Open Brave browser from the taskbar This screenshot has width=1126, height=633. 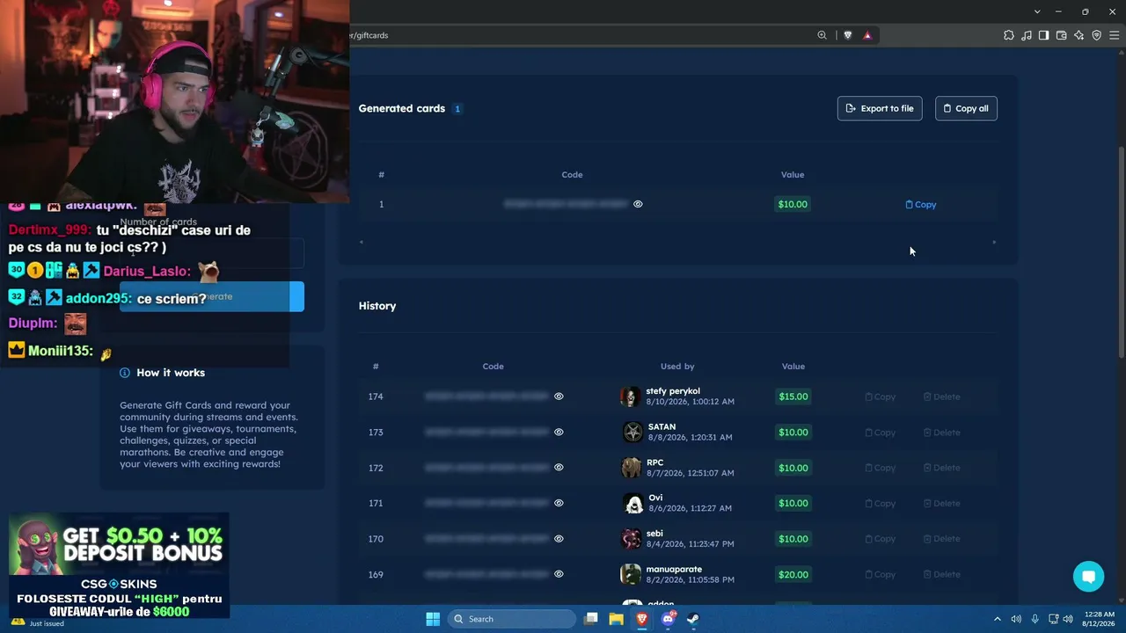pyautogui.click(x=641, y=619)
